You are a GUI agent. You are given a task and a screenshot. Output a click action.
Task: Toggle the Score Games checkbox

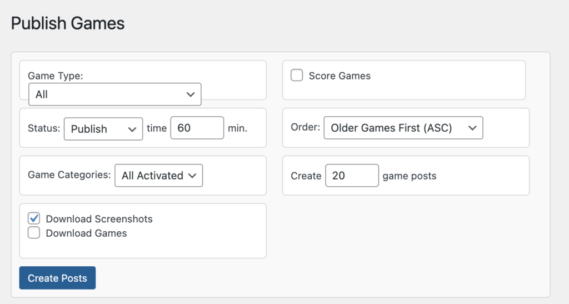point(297,75)
